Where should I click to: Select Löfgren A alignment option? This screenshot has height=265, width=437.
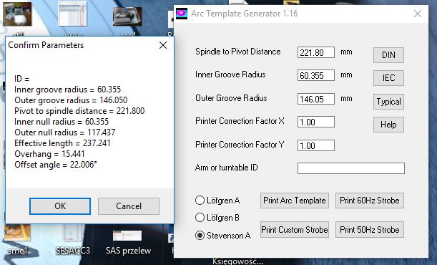[x=217, y=201]
